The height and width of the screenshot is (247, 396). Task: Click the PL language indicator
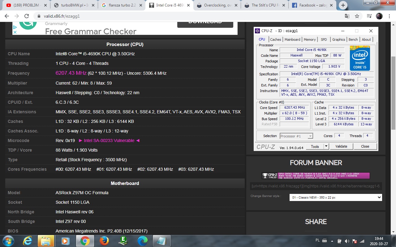[317, 240]
